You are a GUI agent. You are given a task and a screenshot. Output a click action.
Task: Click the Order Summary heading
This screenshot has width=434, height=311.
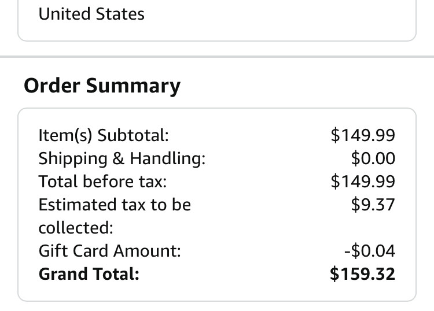click(x=102, y=86)
